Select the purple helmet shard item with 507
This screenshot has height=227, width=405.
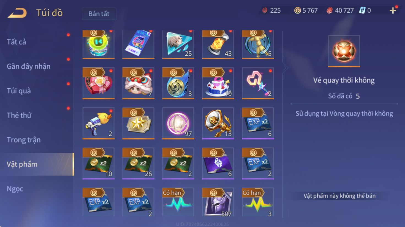(218, 202)
